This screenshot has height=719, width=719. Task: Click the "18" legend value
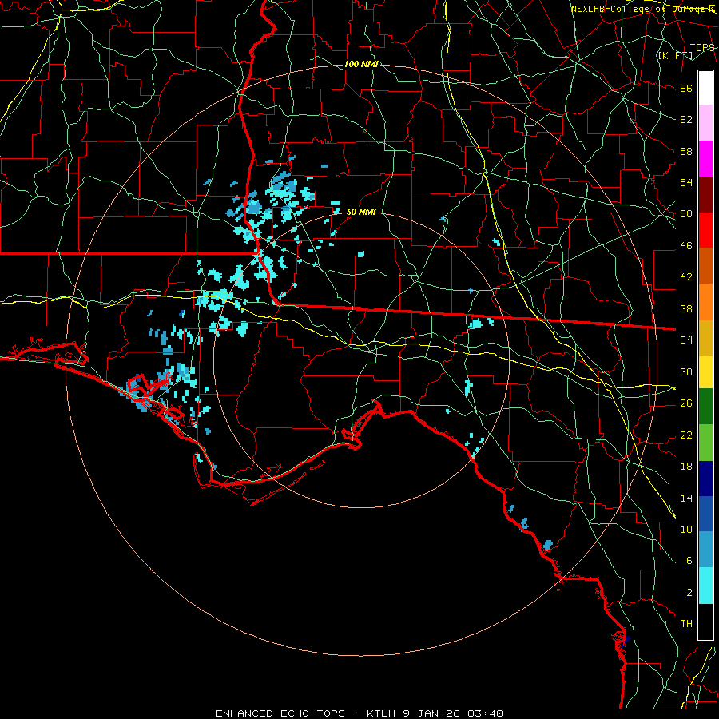686,467
